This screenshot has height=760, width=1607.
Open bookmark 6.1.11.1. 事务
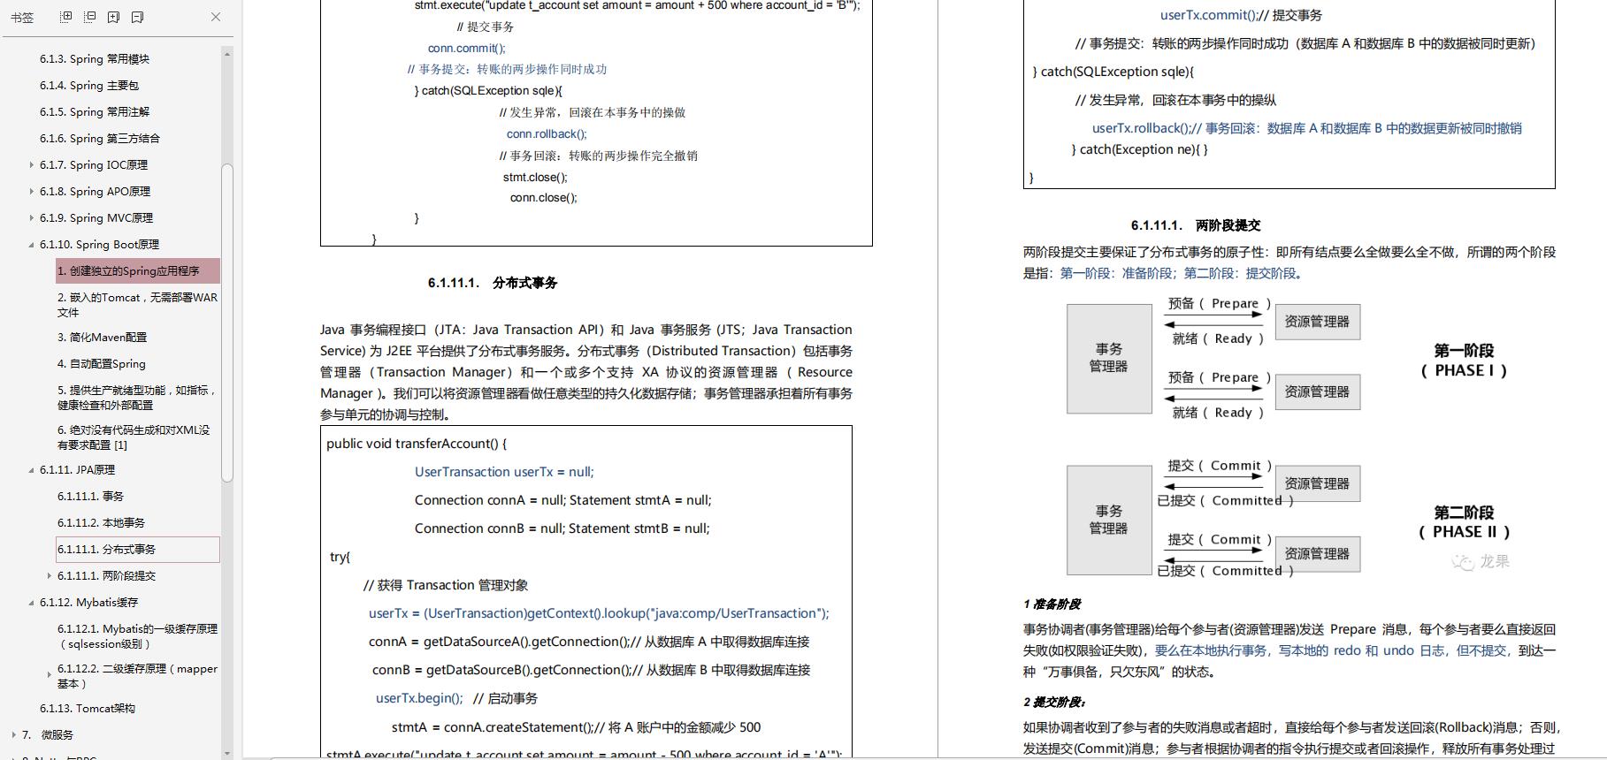90,496
